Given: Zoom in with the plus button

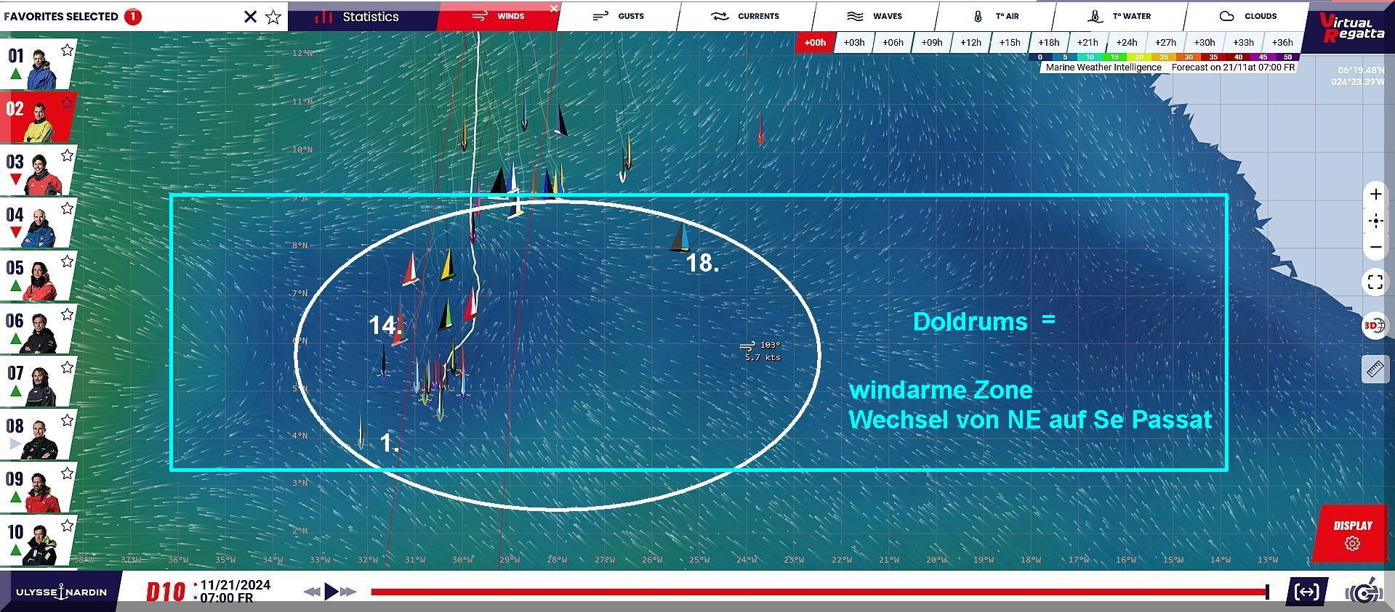Looking at the screenshot, I should pos(1375,195).
